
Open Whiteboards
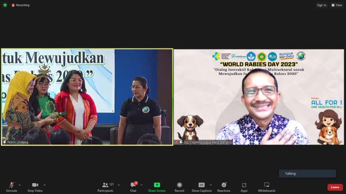[x=266, y=186]
